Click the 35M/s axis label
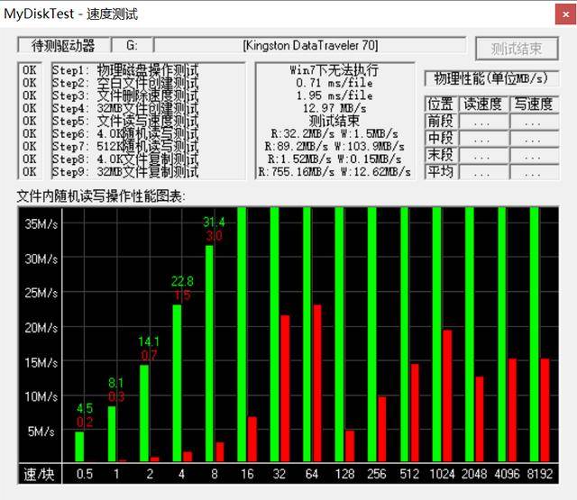The width and height of the screenshot is (577, 500). [x=41, y=224]
